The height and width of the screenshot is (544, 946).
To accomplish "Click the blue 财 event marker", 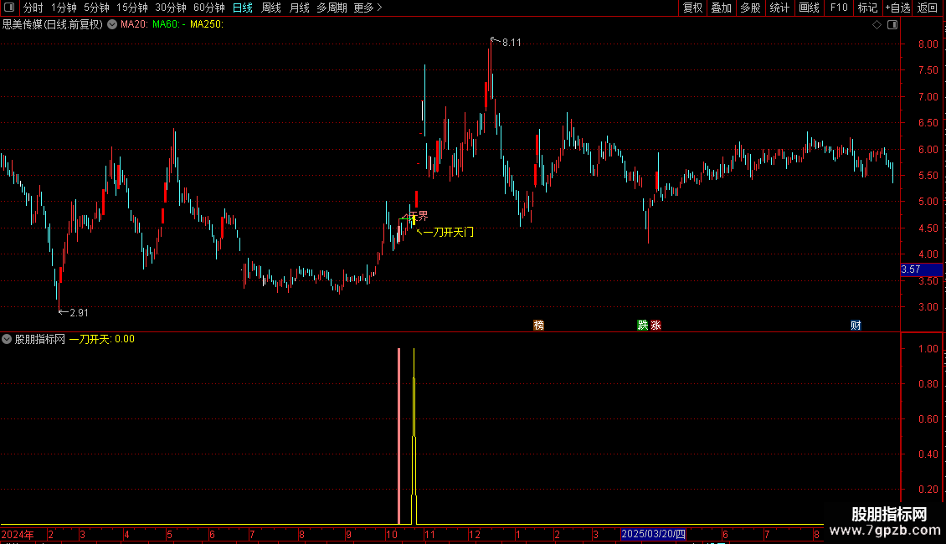I will pyautogui.click(x=856, y=325).
